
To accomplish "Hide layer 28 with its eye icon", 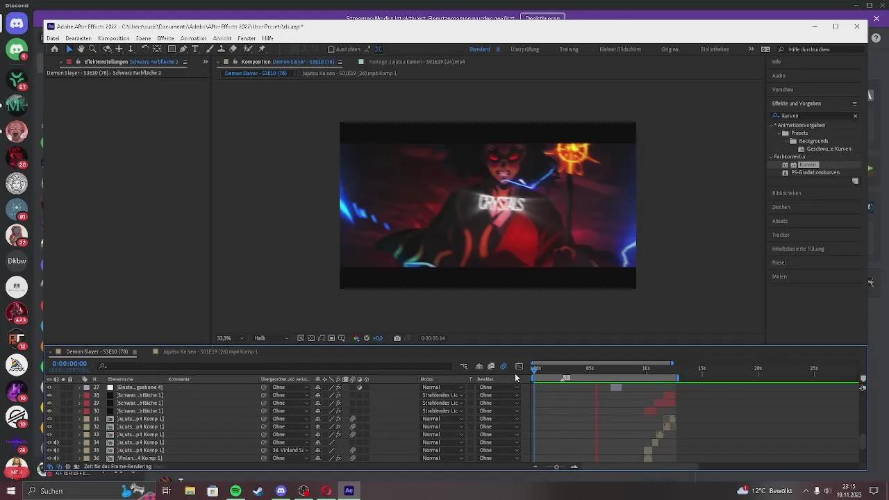I will [49, 395].
